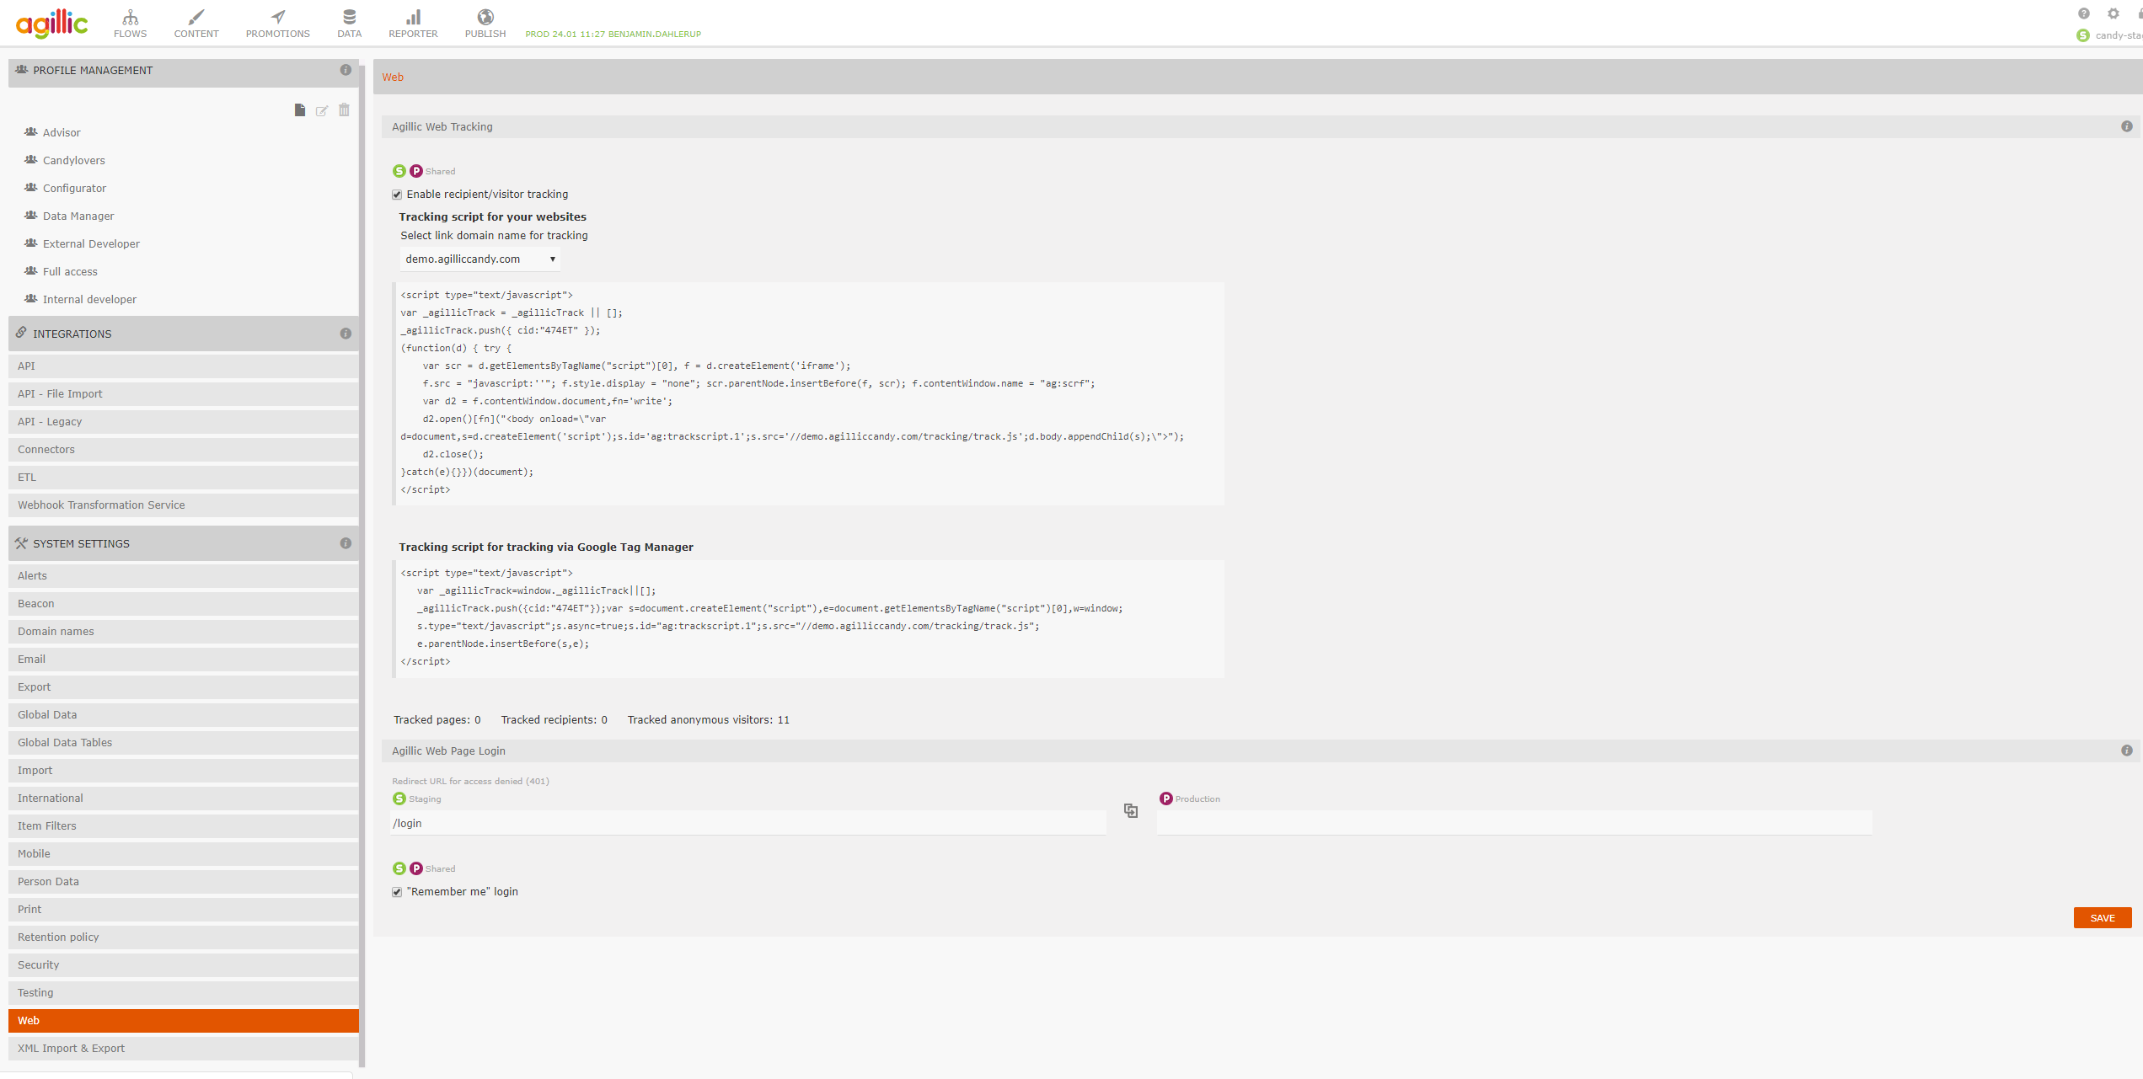Open the Promotions module
The width and height of the screenshot is (2143, 1079).
click(x=277, y=22)
